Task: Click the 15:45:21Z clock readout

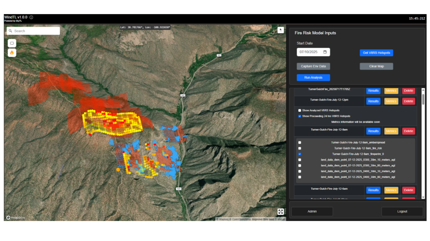Action: tap(417, 18)
